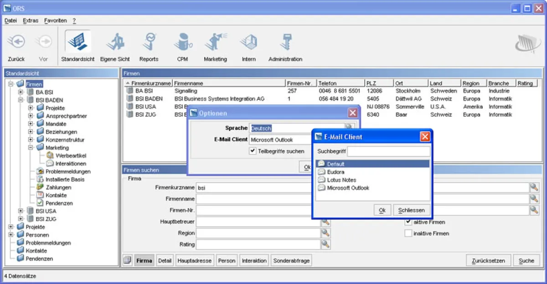Collapse the BSI BADEN tree node
The width and height of the screenshot is (547, 284).
(x=21, y=100)
